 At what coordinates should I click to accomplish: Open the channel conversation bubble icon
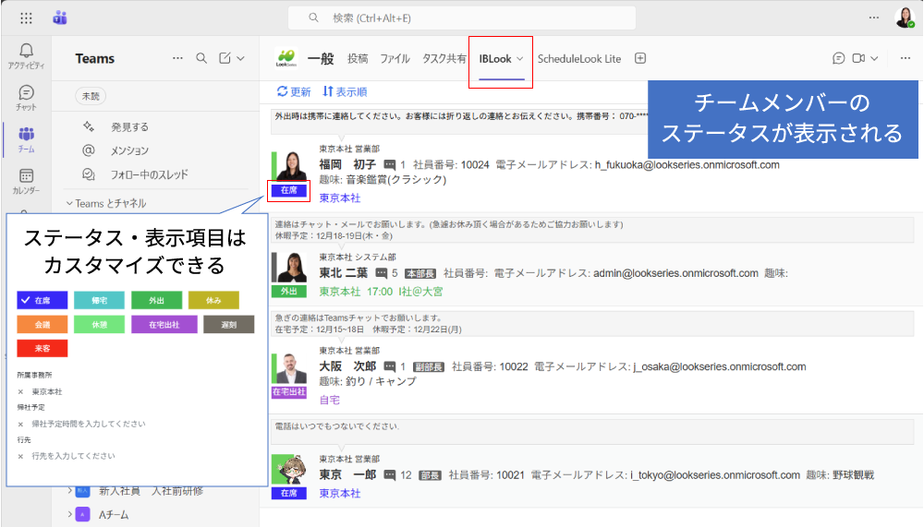click(x=838, y=58)
